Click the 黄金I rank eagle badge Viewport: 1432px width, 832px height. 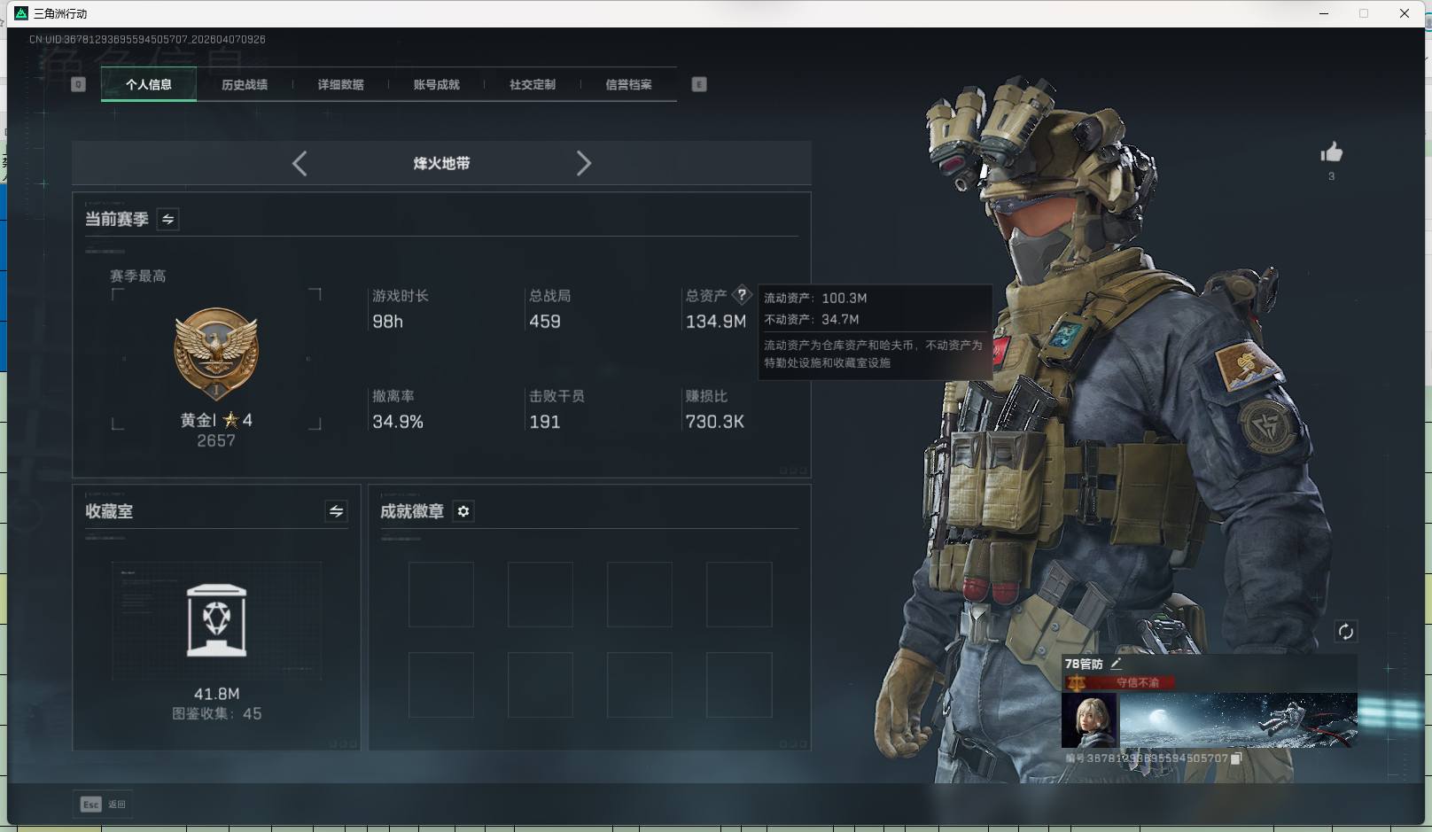tap(216, 355)
